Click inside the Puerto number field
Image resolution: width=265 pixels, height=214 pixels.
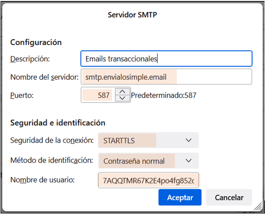click(x=98, y=95)
